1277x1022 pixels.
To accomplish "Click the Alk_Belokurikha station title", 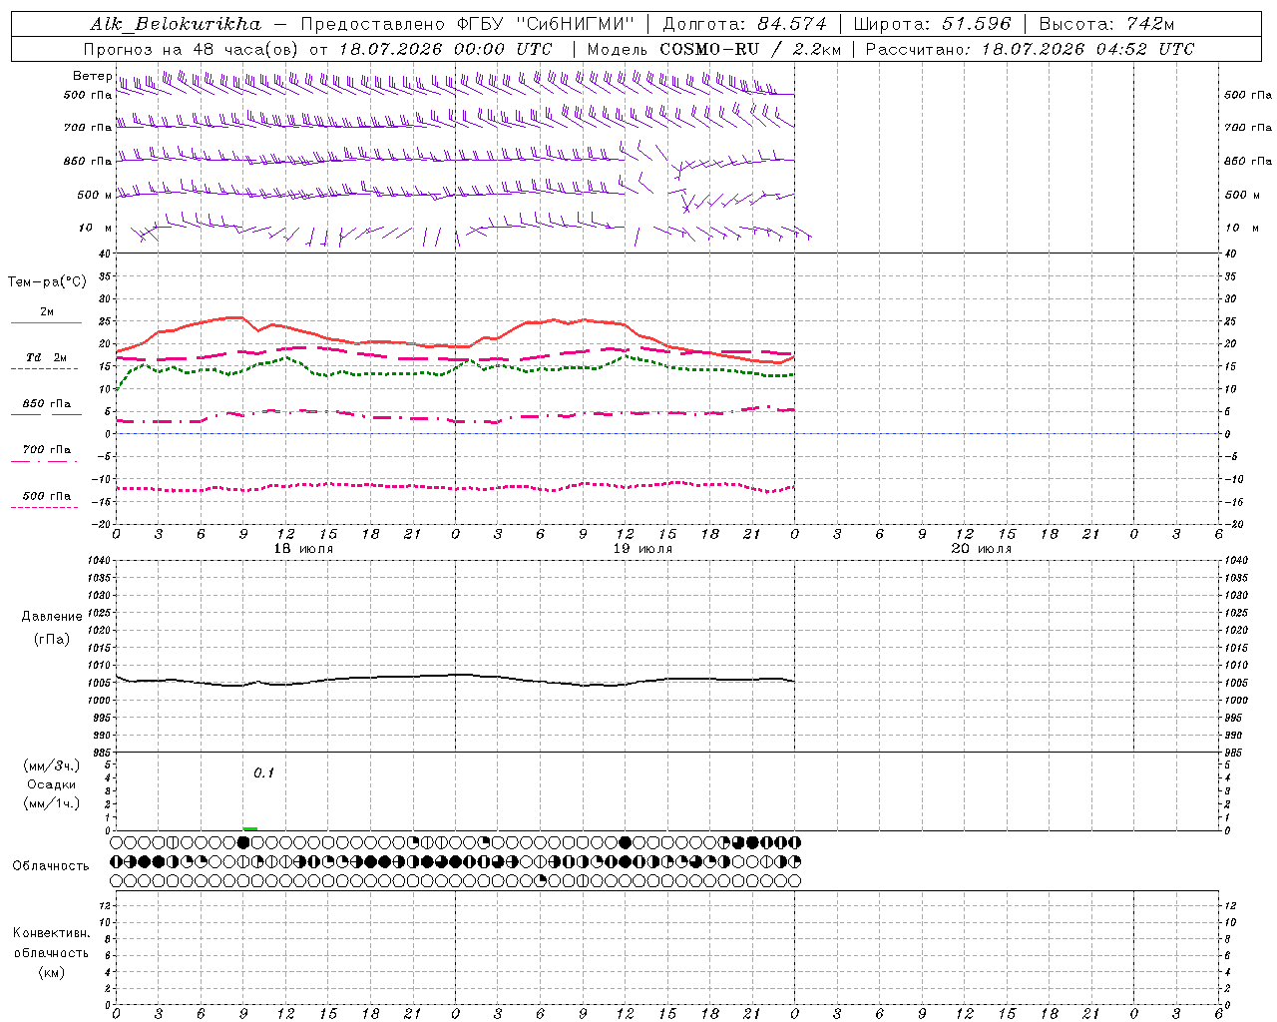I will (x=175, y=24).
